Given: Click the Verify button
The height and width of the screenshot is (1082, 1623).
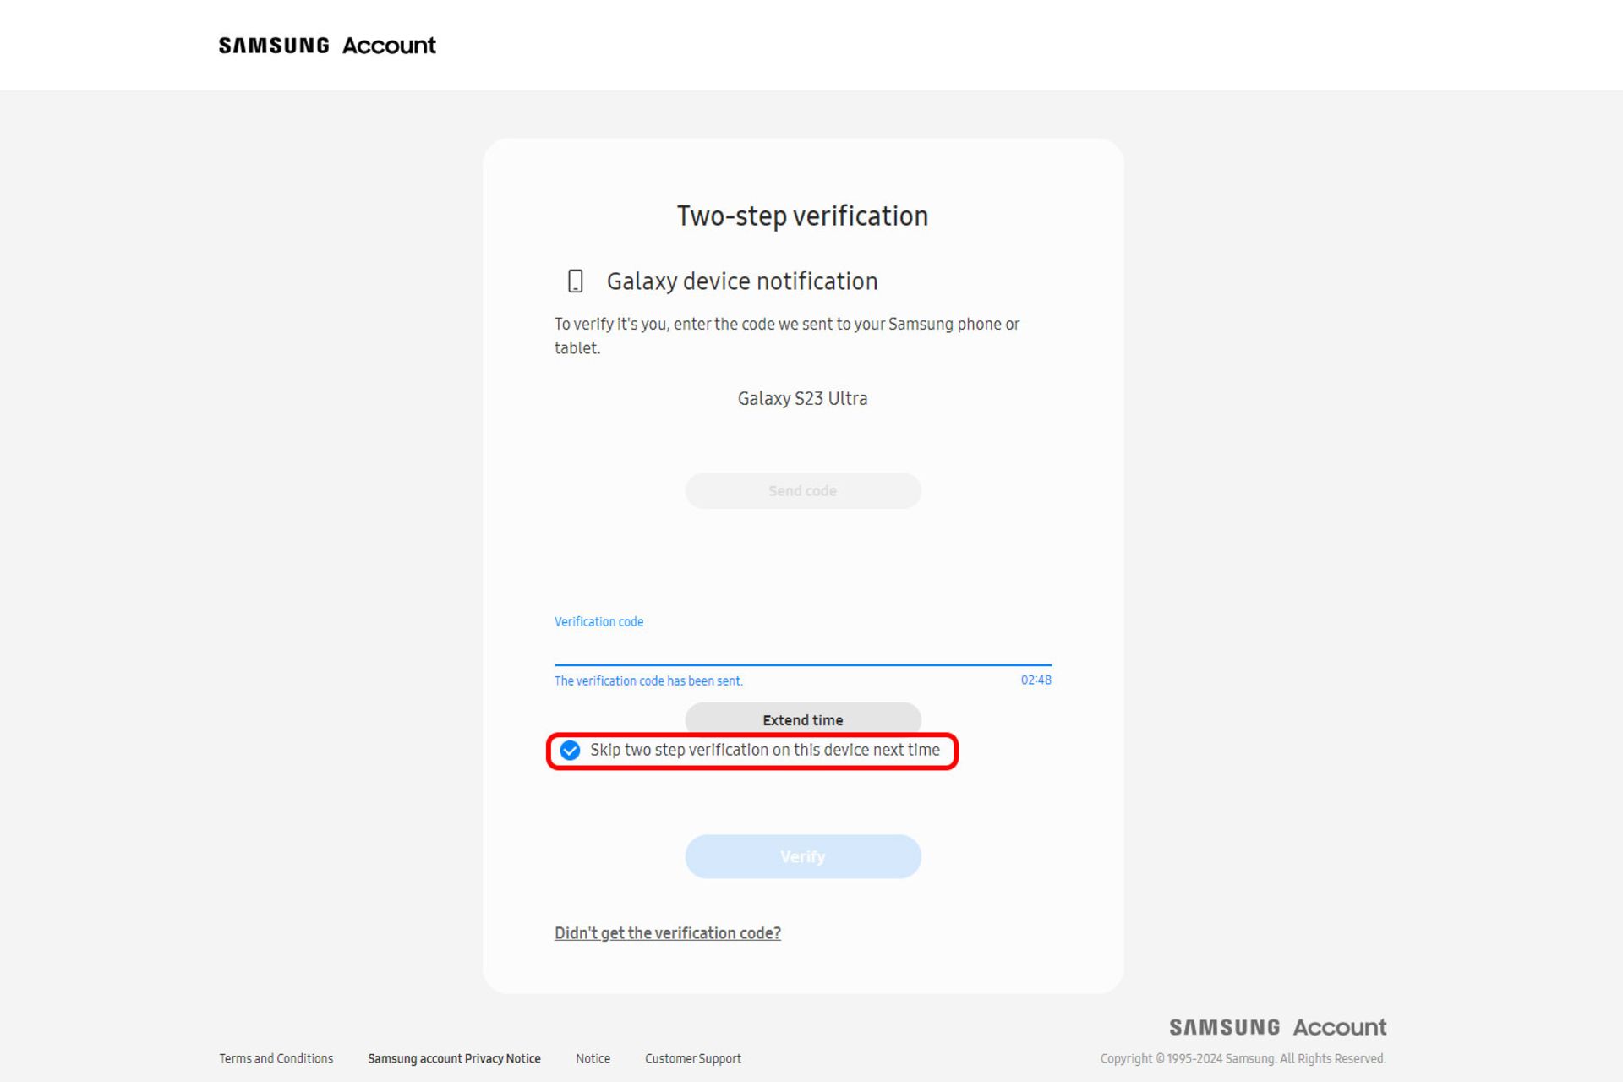Looking at the screenshot, I should point(802,856).
